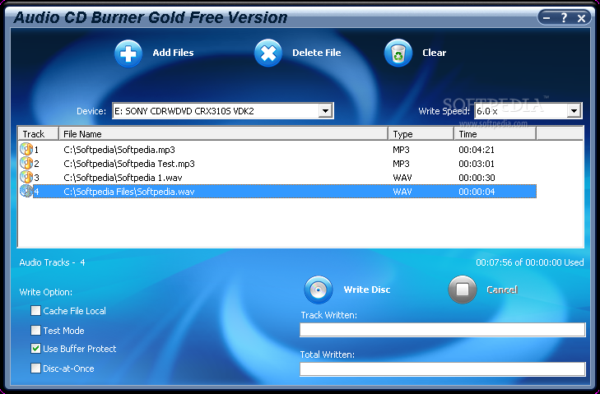Select the Softpedia 1.wav file row
The width and height of the screenshot is (600, 394).
277,178
